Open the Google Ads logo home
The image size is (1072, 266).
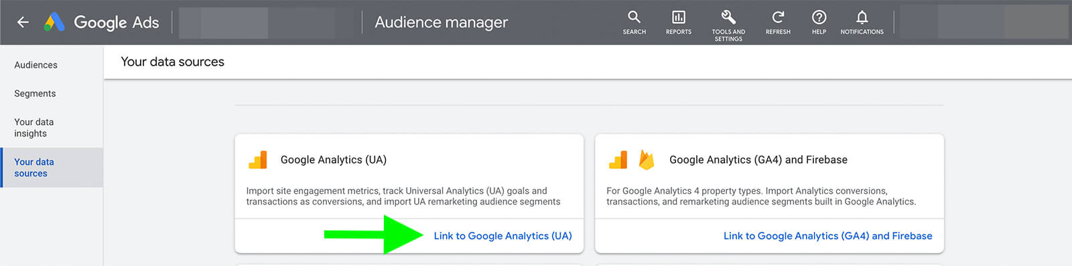coord(102,22)
